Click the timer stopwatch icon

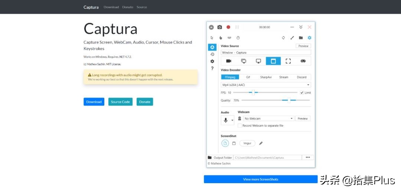(x=238, y=38)
